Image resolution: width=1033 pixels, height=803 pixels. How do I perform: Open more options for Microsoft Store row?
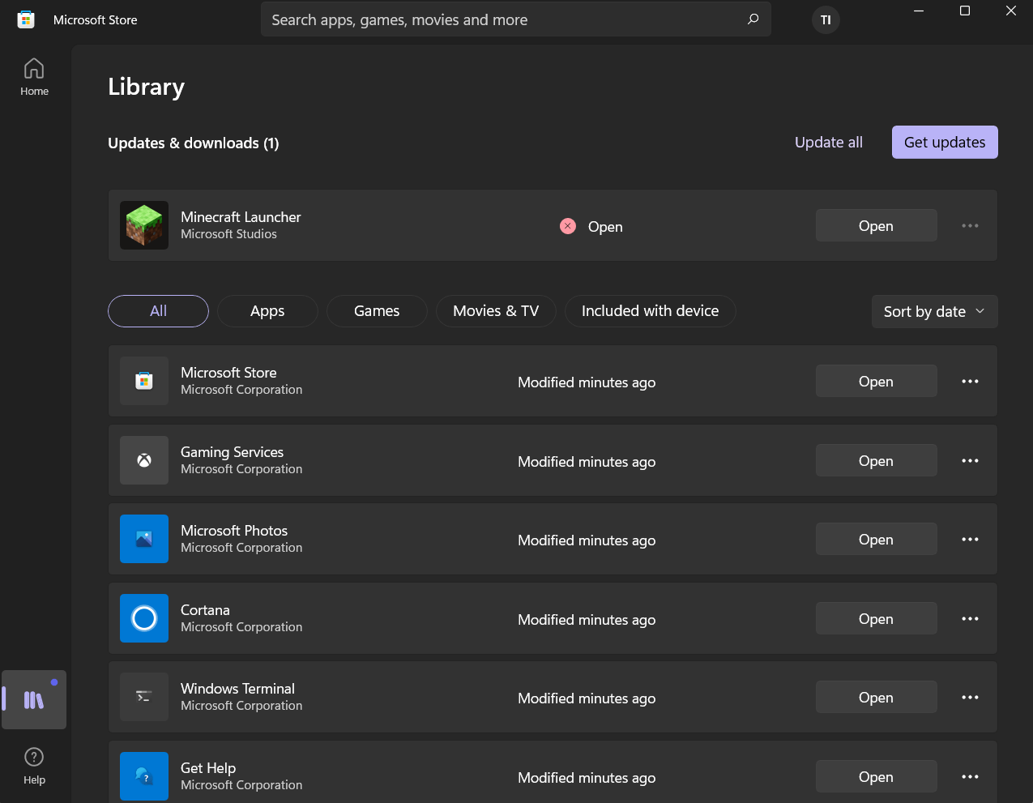pos(970,382)
